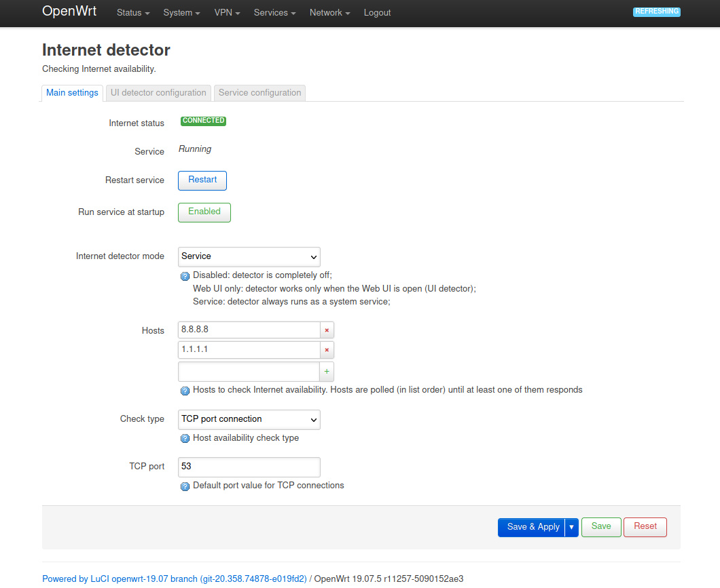
Task: Click the Save & Apply button
Action: click(533, 528)
